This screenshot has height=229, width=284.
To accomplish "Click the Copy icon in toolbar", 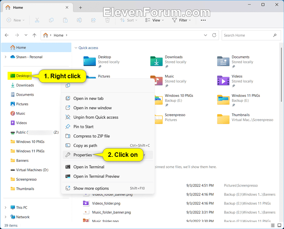I will tap(51, 20).
